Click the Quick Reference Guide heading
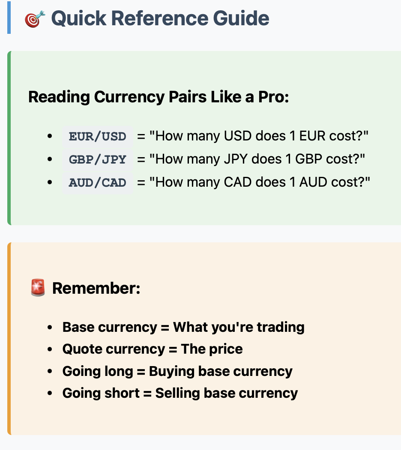This screenshot has height=450, width=401. [x=160, y=19]
